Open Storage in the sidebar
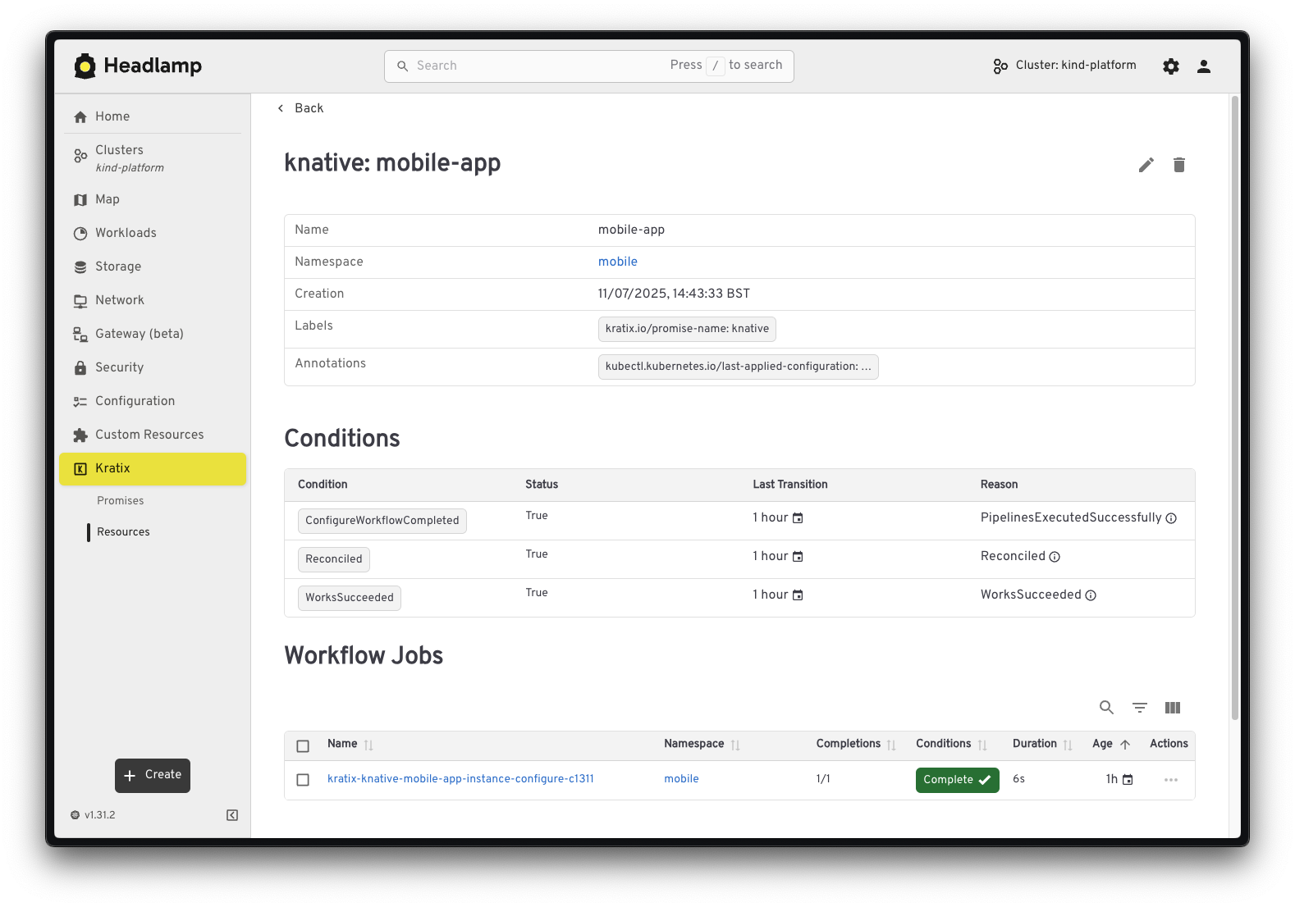 tap(153, 267)
